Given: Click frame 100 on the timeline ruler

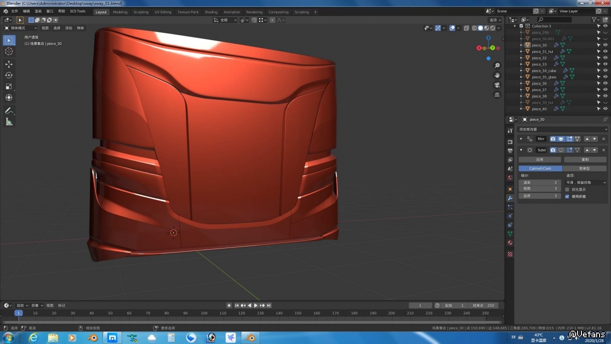Looking at the screenshot, I should pyautogui.click(x=204, y=313).
